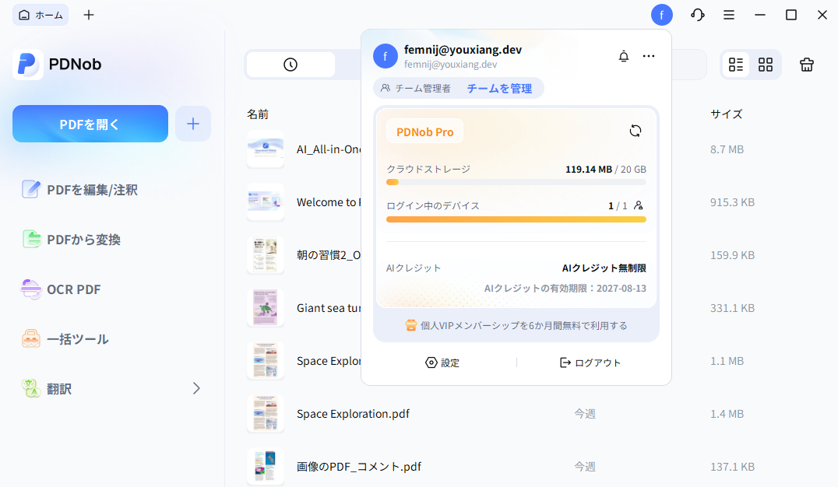This screenshot has width=838, height=487.
Task: Open PDFから変換
Action: pos(72,240)
